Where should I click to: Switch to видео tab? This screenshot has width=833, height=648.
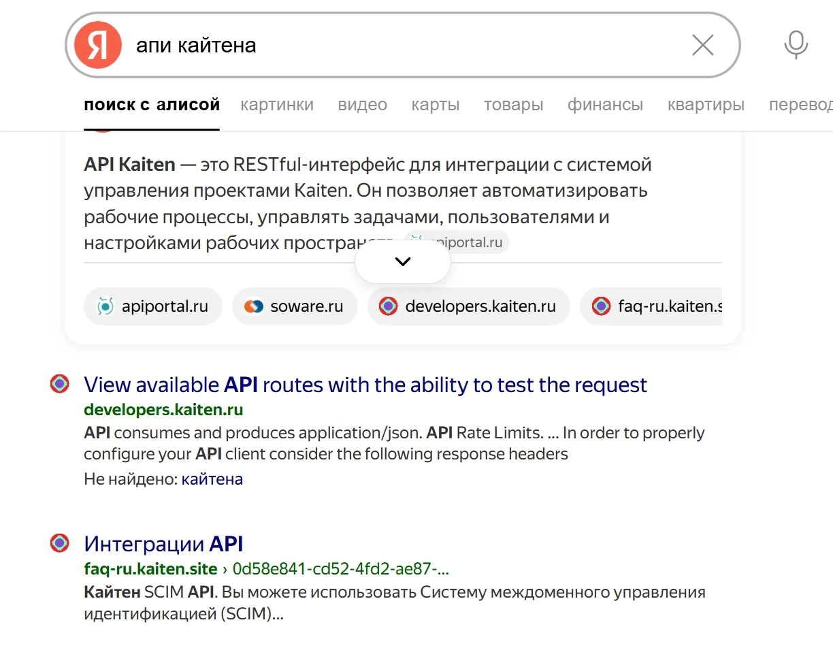[362, 105]
